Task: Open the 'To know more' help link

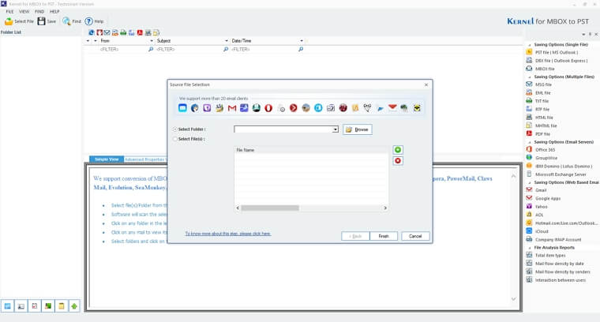Action: coord(227,234)
